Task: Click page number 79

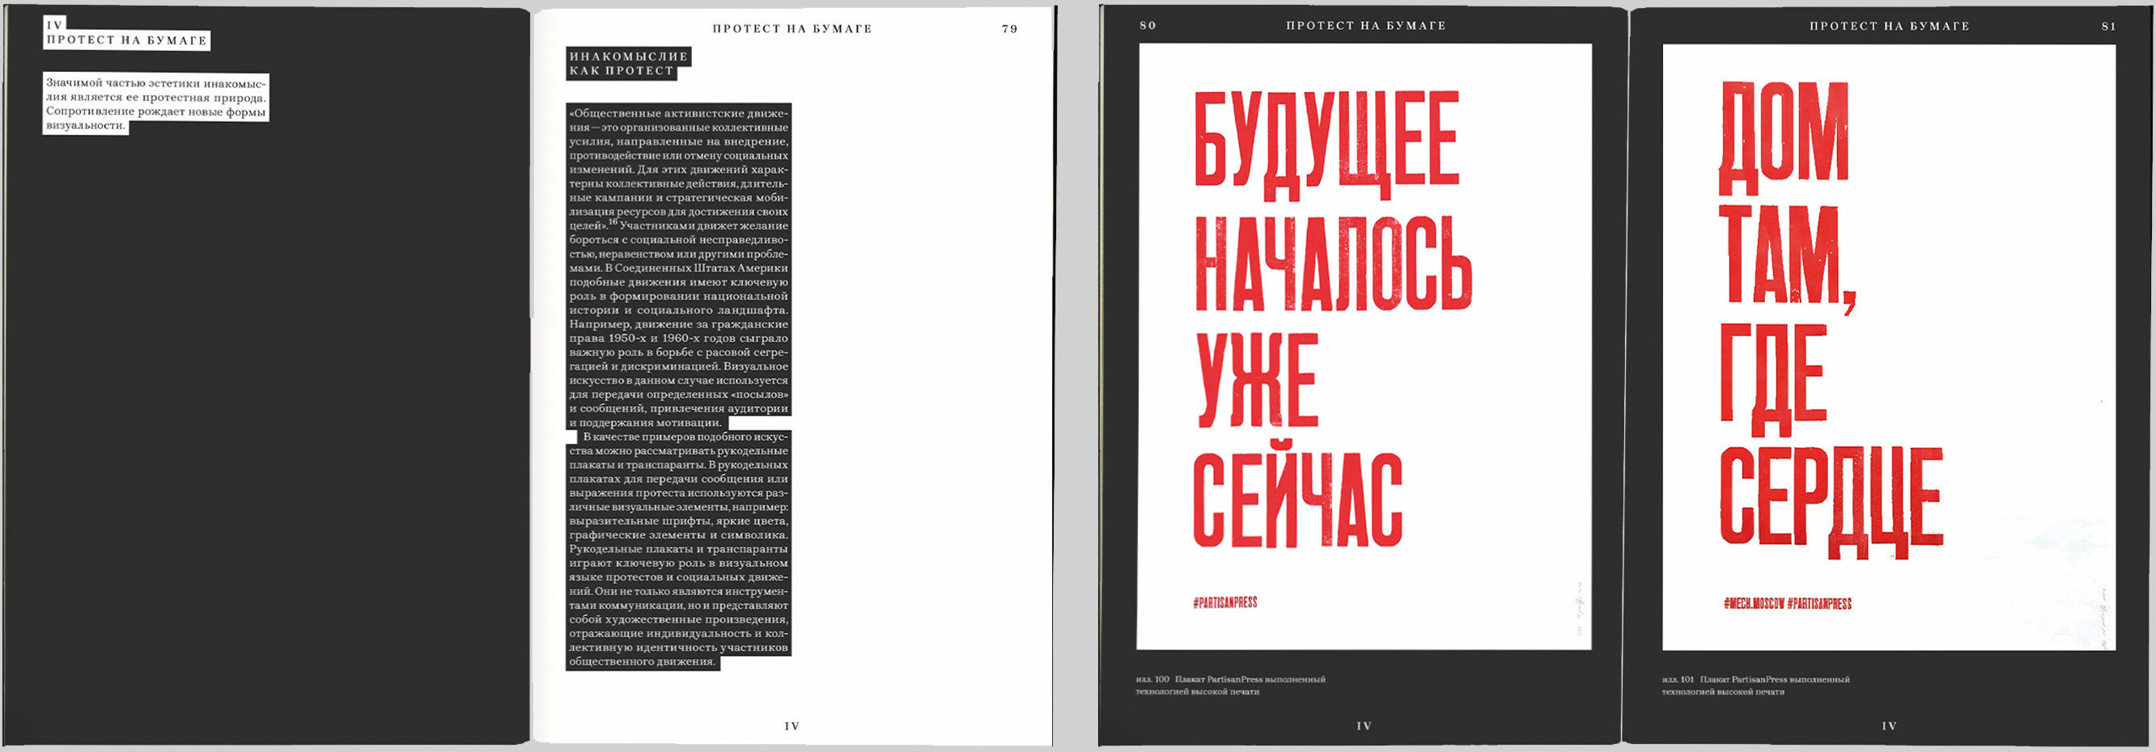Action: pos(1009,28)
